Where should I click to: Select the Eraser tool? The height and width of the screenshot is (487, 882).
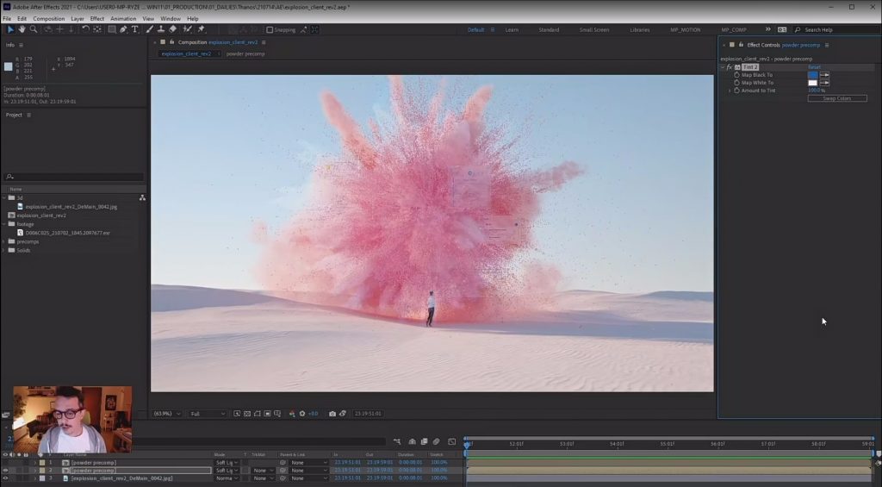tap(172, 29)
